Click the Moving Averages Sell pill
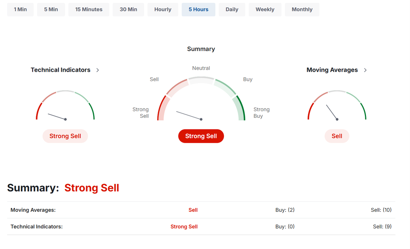The image size is (410, 249). (337, 136)
